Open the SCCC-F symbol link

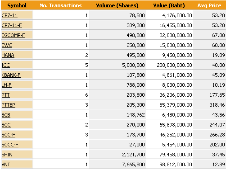[x=10, y=145]
